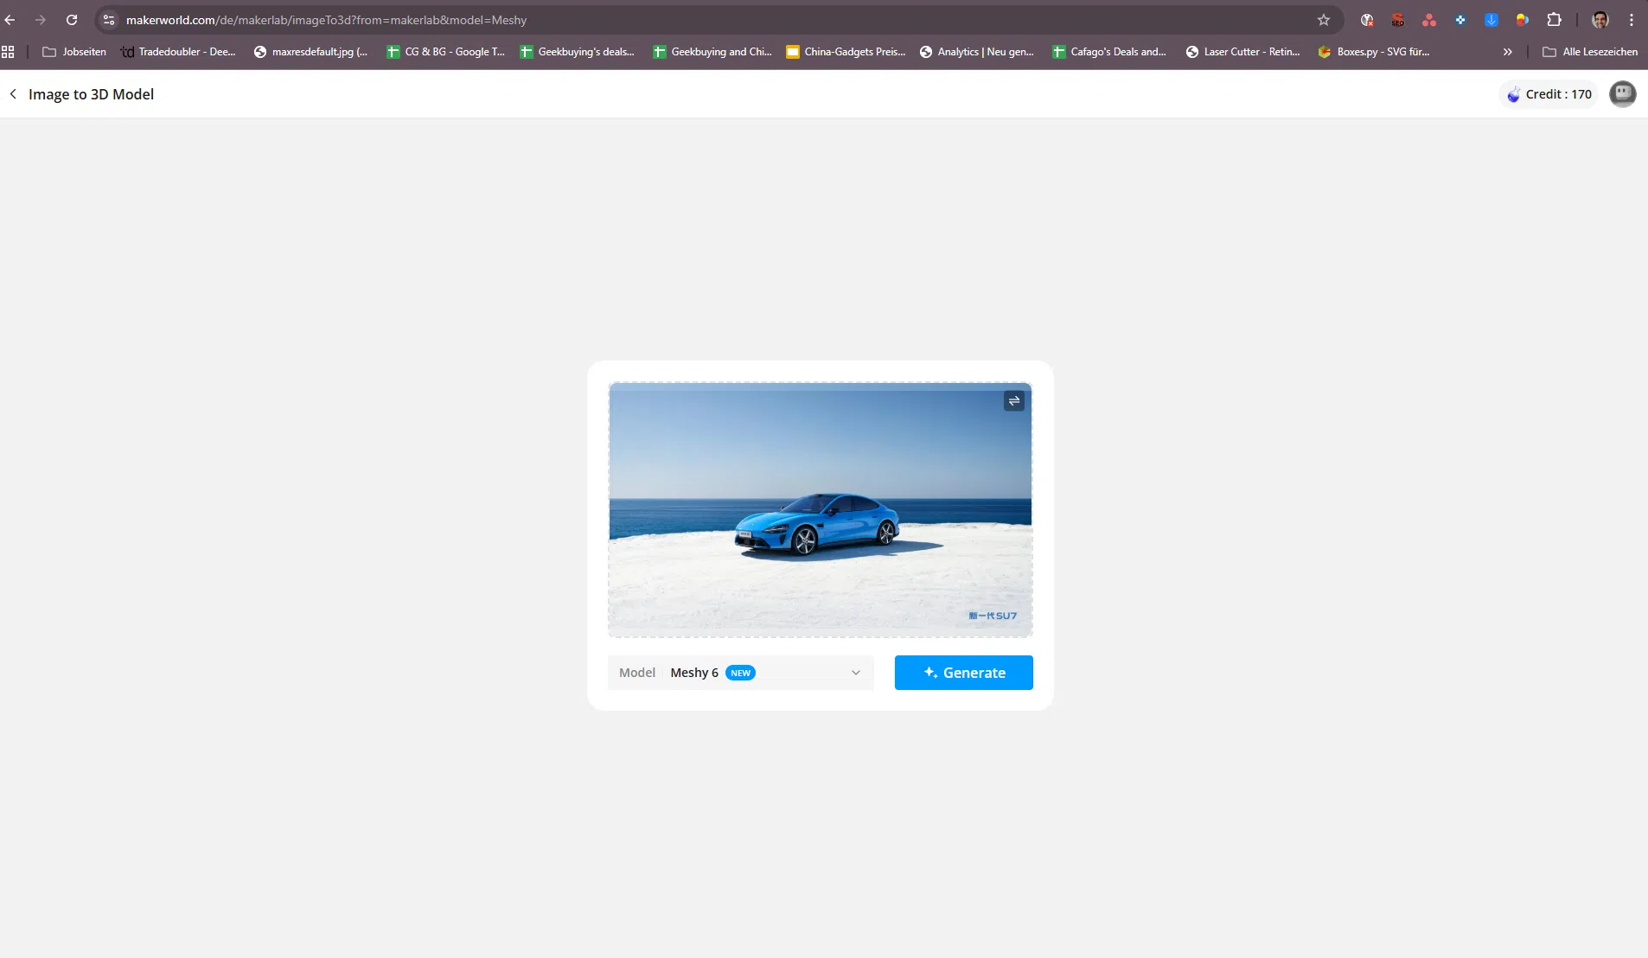The image size is (1648, 958).
Task: Click the uploaded blue car image
Action: (819, 510)
